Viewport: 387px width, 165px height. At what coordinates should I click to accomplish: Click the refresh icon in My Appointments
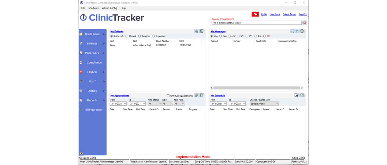[x=202, y=95]
